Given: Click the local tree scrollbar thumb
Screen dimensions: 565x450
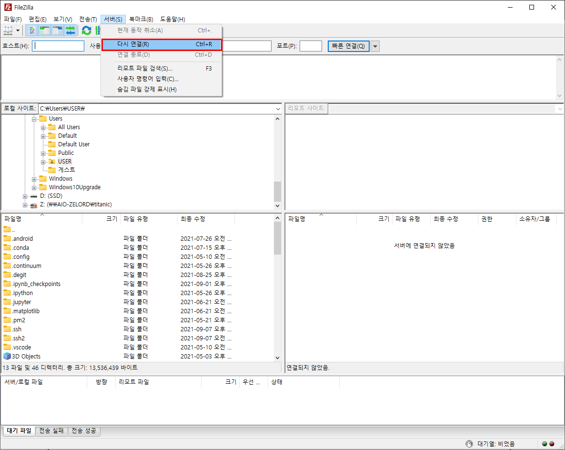Looking at the screenshot, I should [277, 192].
